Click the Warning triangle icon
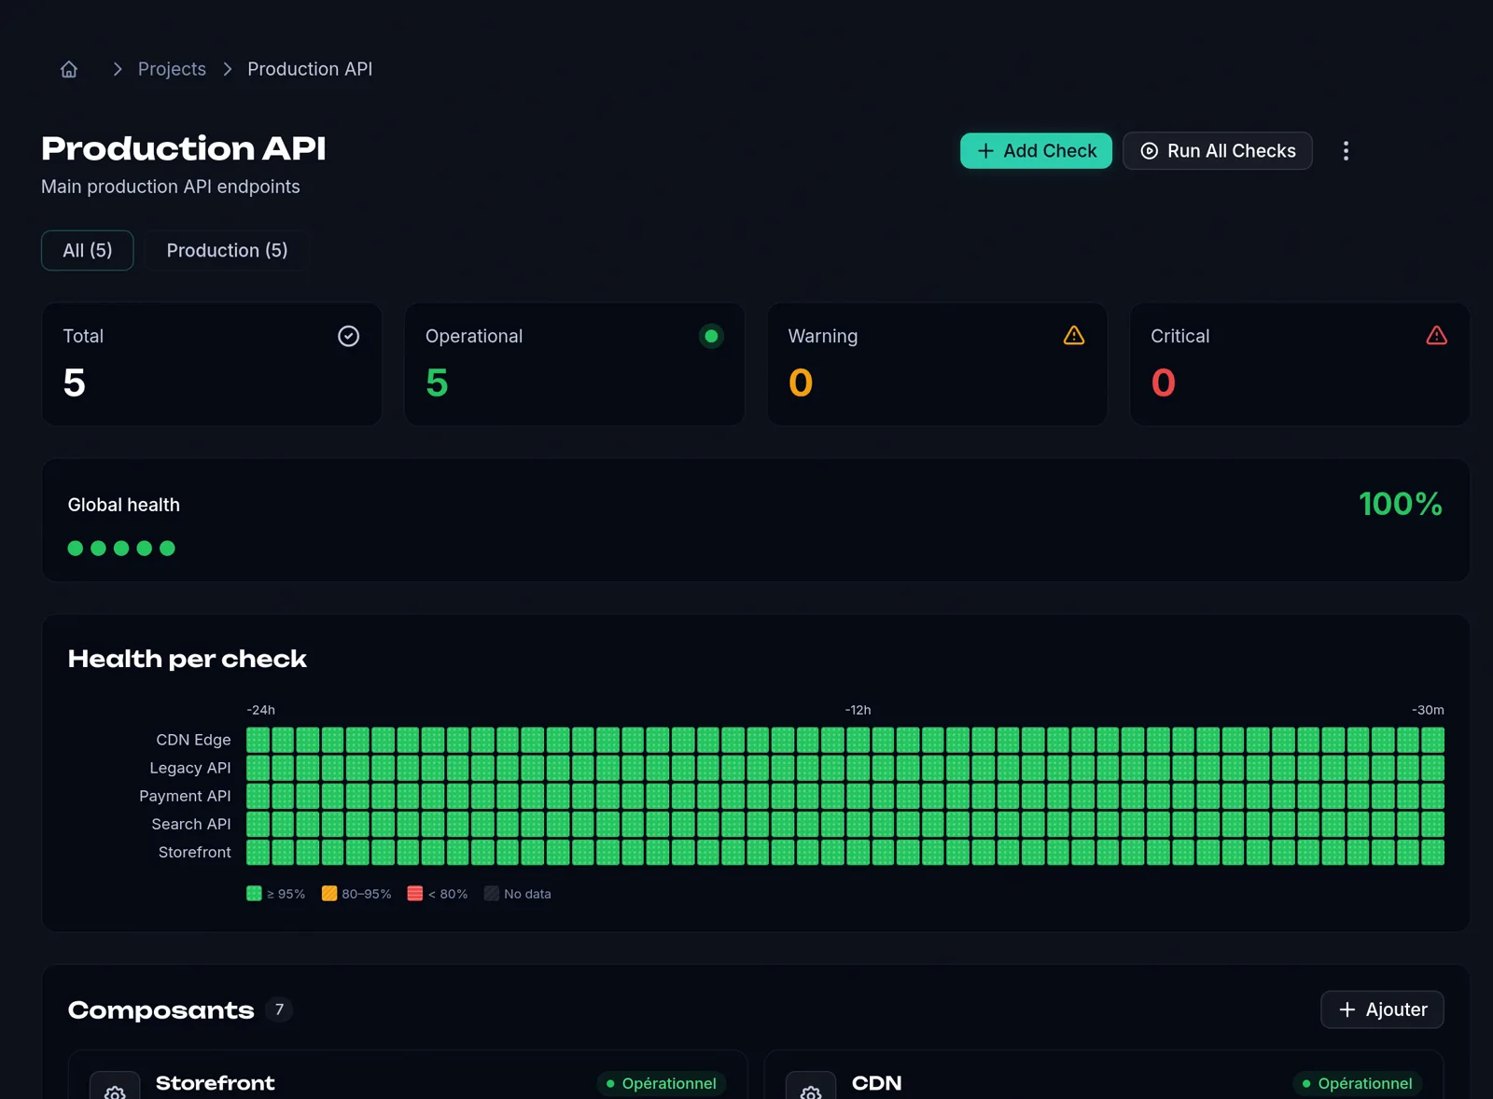Image resolution: width=1493 pixels, height=1099 pixels. tap(1074, 335)
